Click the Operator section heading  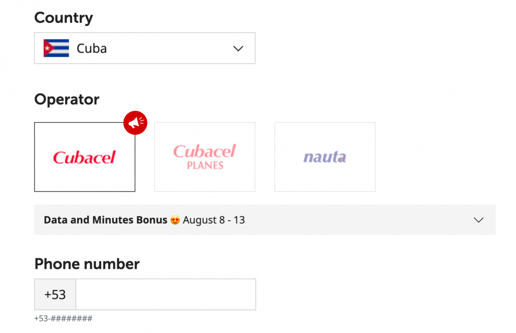(x=67, y=99)
